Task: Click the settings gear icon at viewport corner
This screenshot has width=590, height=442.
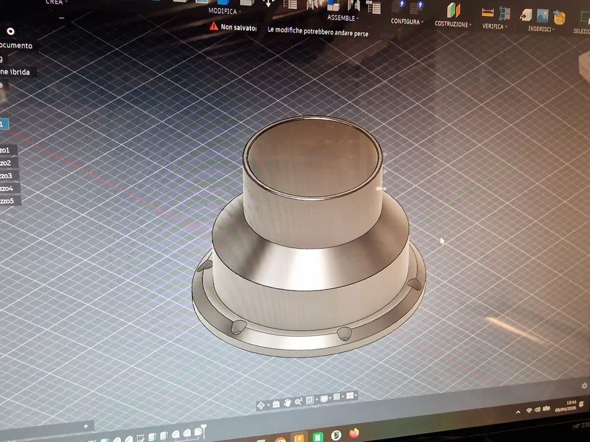Action: tap(584, 385)
